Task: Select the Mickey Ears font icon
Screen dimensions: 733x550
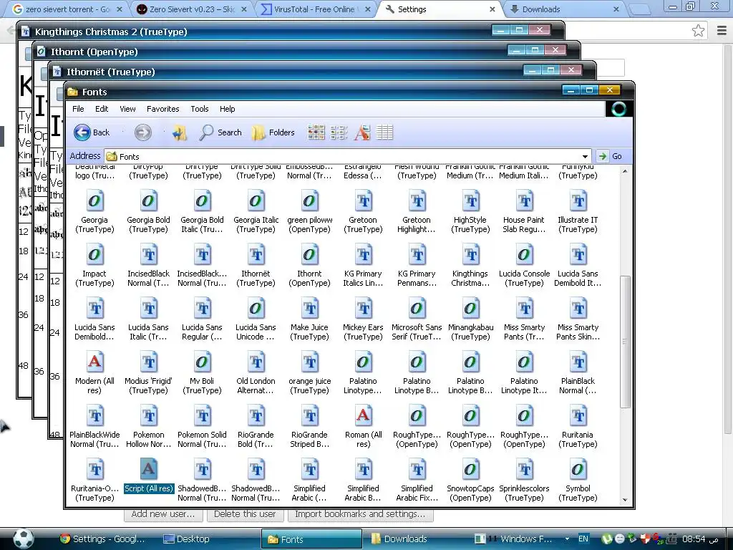Action: (363, 309)
